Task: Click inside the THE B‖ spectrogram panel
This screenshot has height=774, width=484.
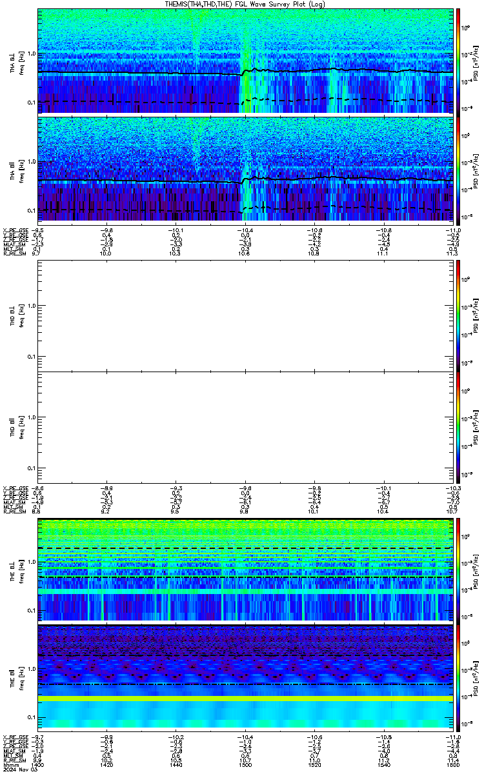Action: pos(245,677)
